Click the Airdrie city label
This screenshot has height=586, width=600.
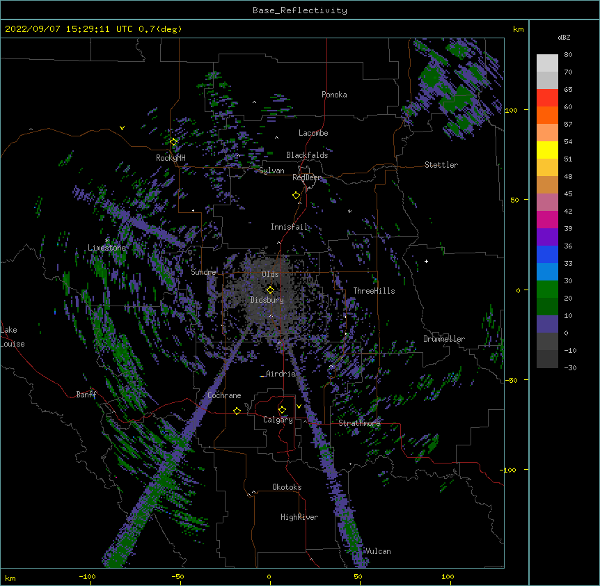[x=281, y=374]
